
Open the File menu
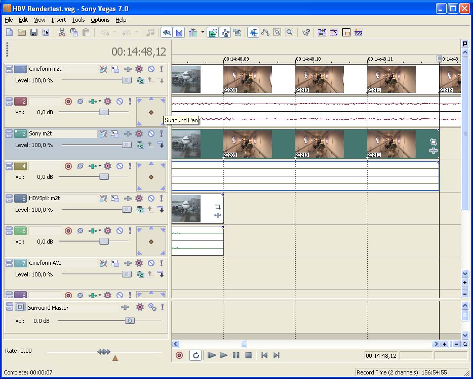click(9, 20)
